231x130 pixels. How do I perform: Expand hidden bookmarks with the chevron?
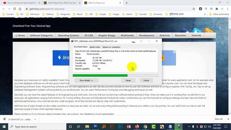[x=205, y=14]
